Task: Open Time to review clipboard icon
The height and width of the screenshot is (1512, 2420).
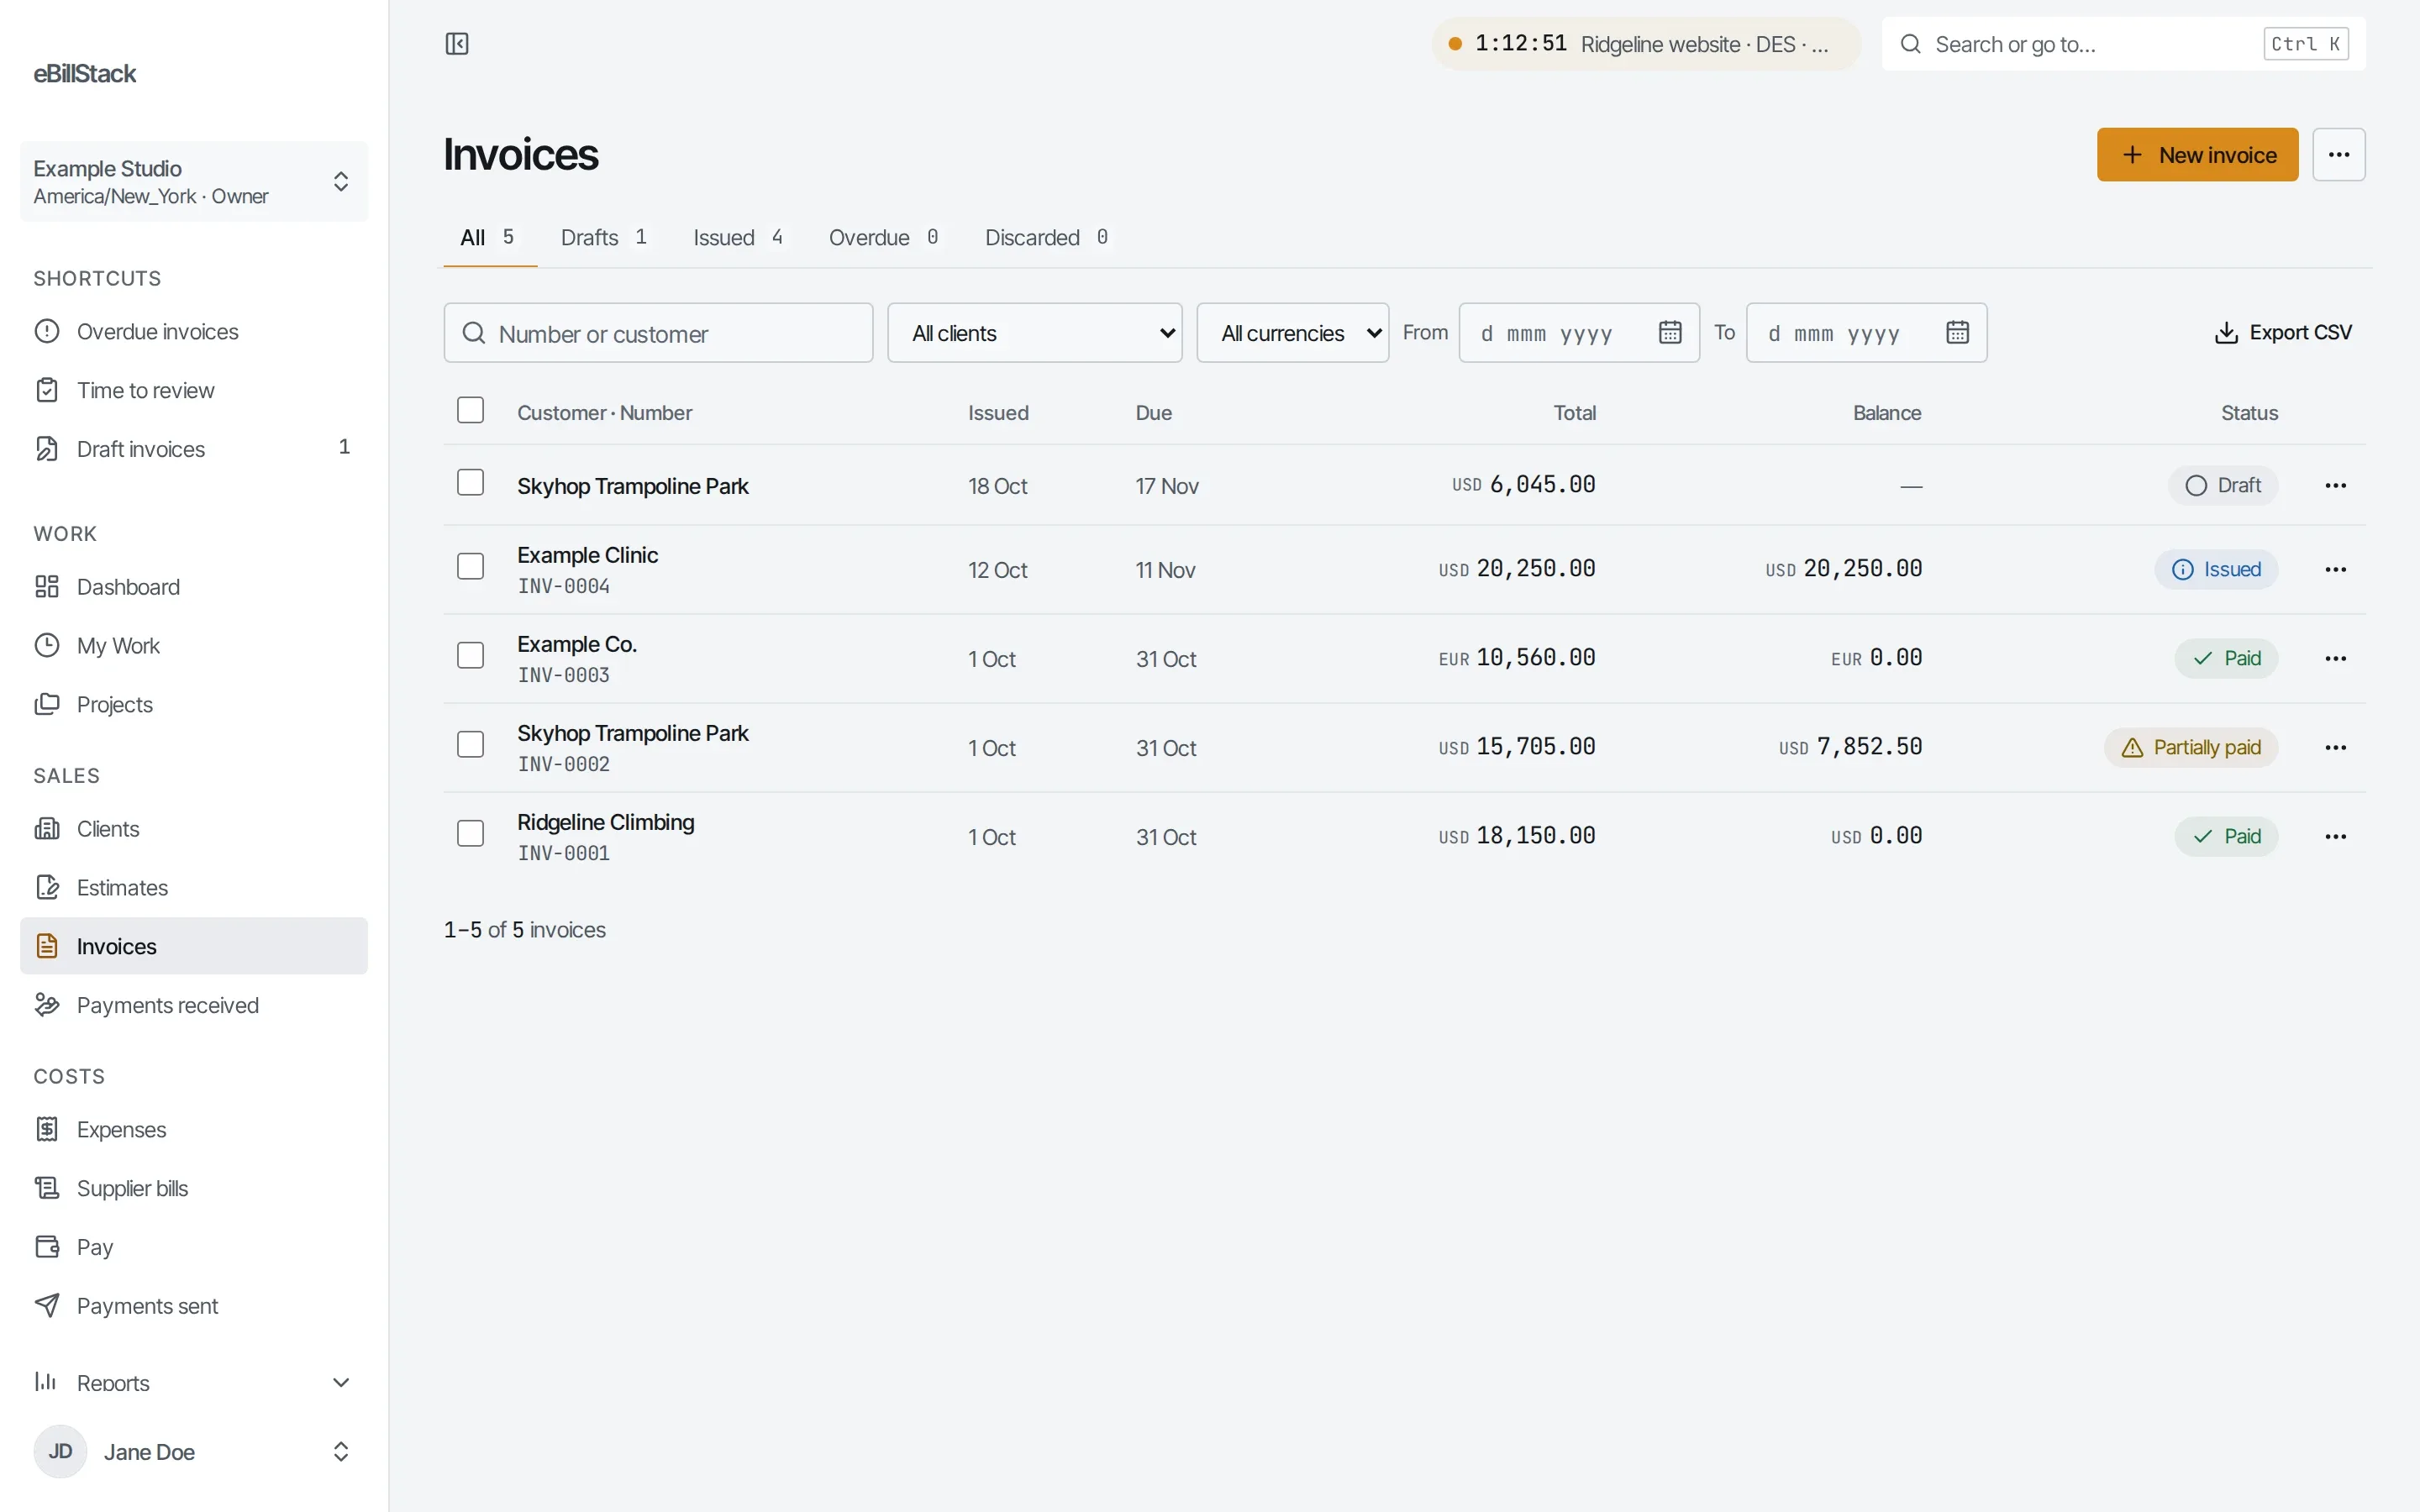Action: coord(47,391)
